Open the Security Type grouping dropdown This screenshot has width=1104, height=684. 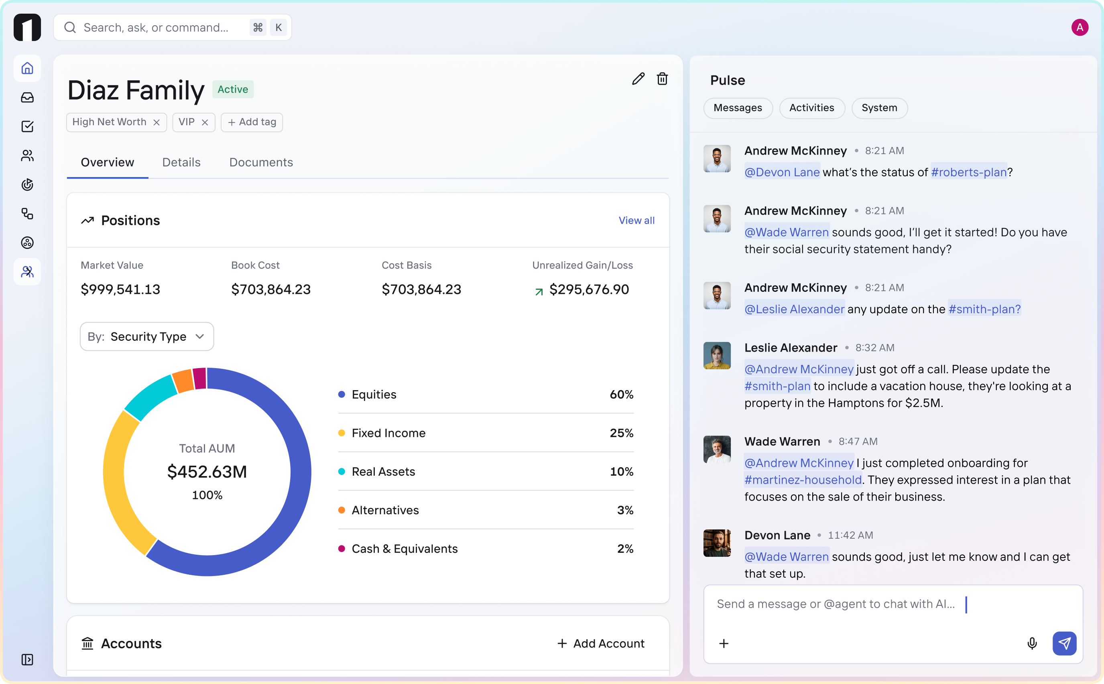click(x=146, y=336)
